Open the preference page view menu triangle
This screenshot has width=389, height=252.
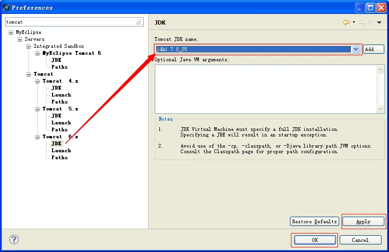pyautogui.click(x=379, y=23)
